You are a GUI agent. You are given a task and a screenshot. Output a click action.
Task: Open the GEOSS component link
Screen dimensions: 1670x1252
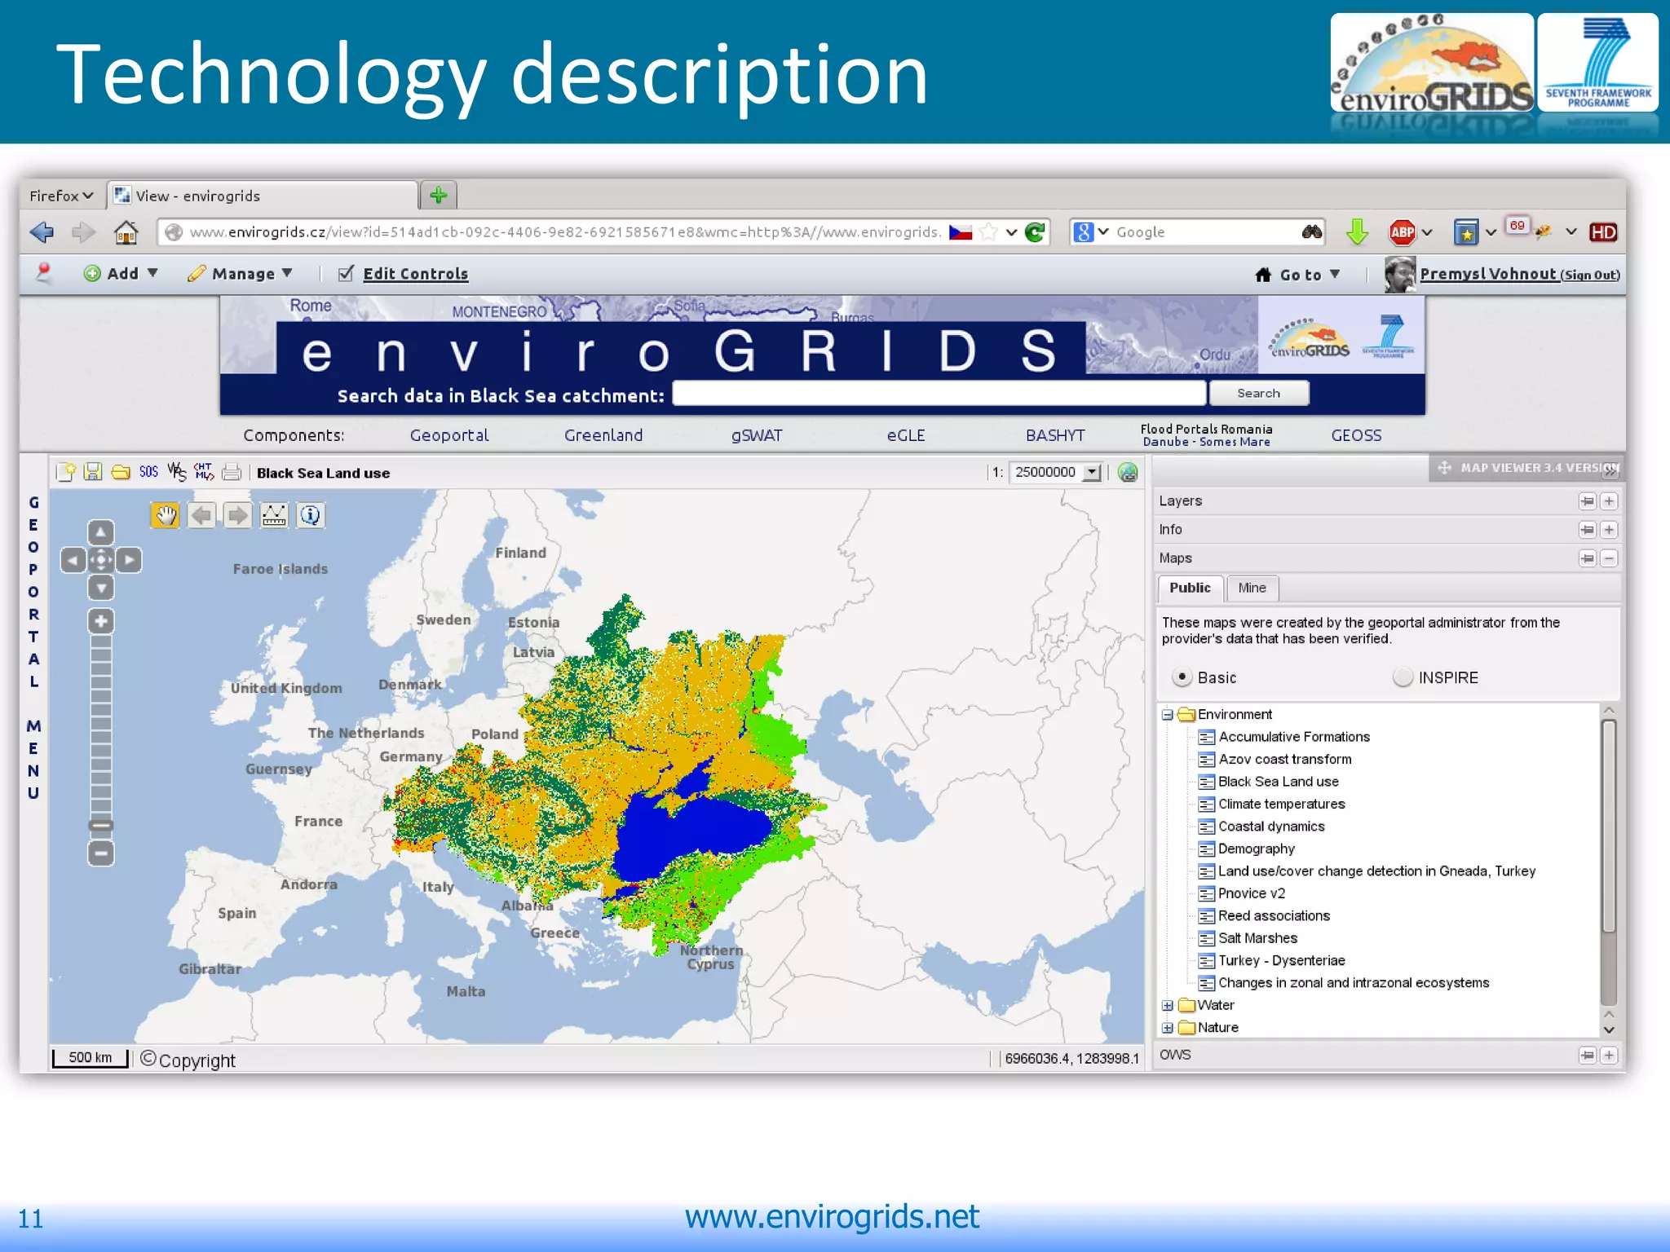(1356, 435)
